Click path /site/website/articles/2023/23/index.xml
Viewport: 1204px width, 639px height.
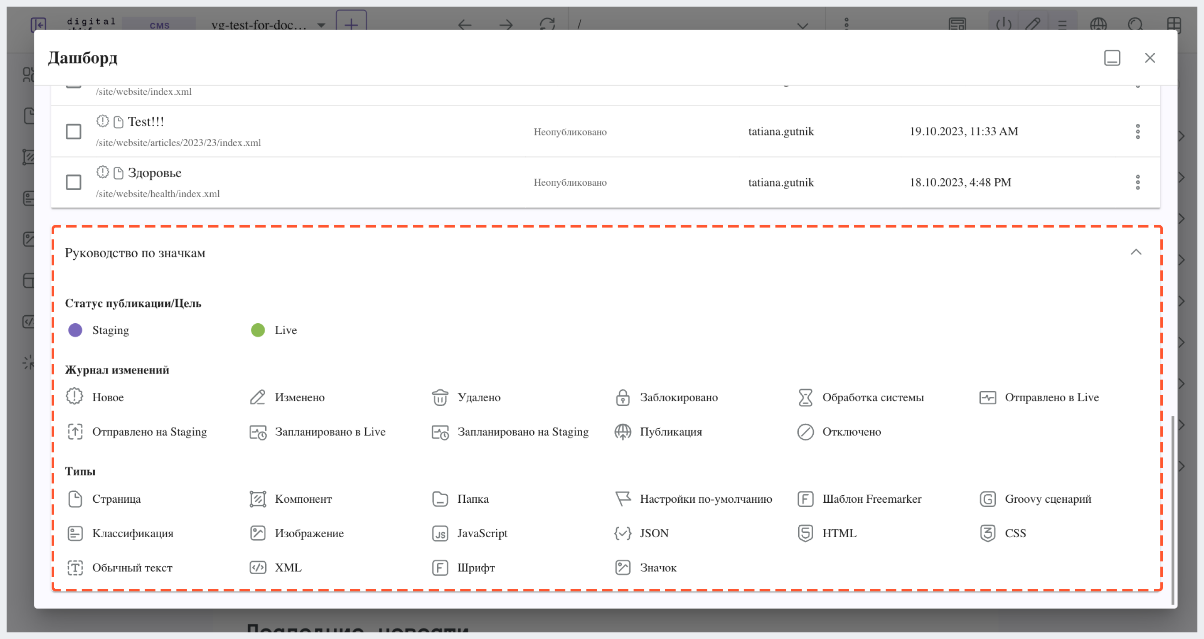[178, 142]
